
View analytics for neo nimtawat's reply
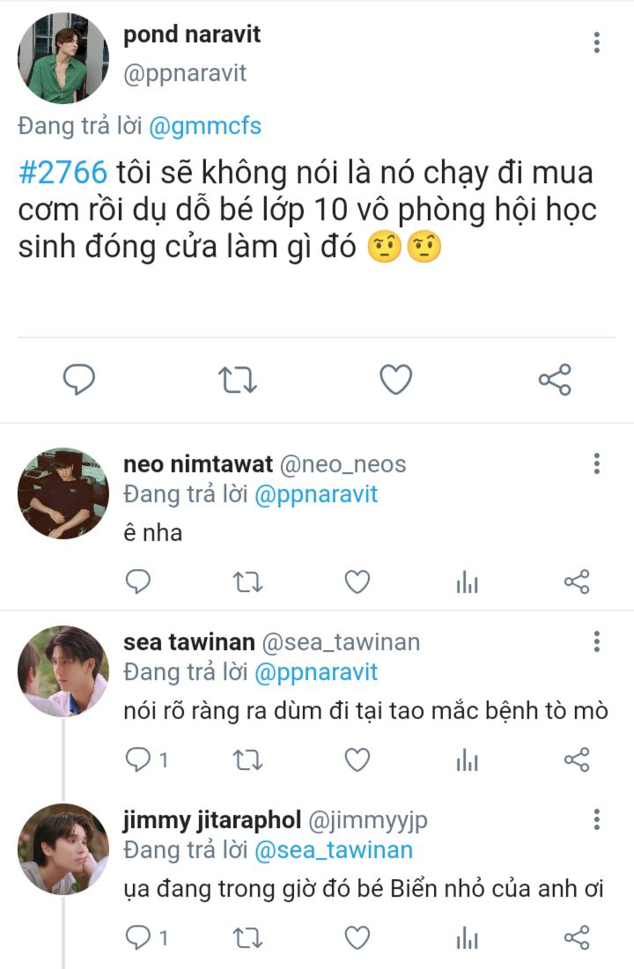coord(467,581)
